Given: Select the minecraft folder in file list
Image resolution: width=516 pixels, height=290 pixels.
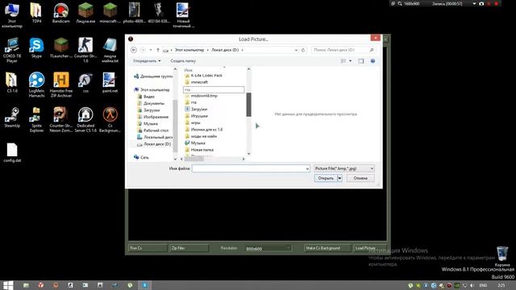Looking at the screenshot, I should pyautogui.click(x=197, y=82).
